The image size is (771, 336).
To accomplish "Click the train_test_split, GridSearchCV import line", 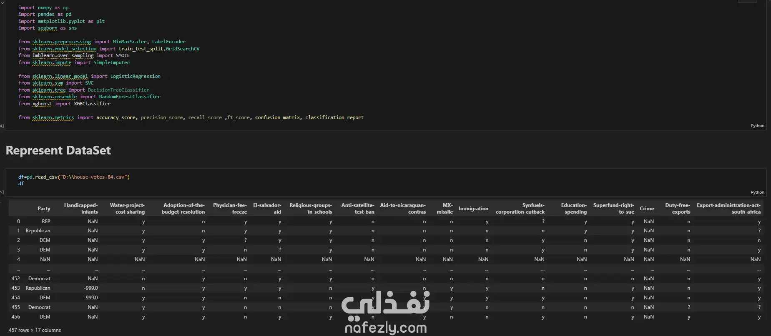I will pos(109,49).
